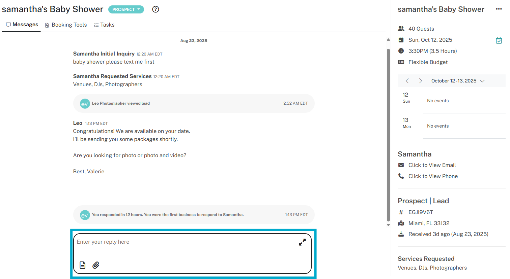Click to View Email link

[x=432, y=165]
